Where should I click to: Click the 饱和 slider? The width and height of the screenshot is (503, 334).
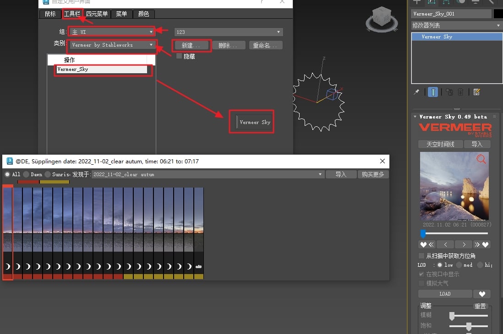pos(469,326)
